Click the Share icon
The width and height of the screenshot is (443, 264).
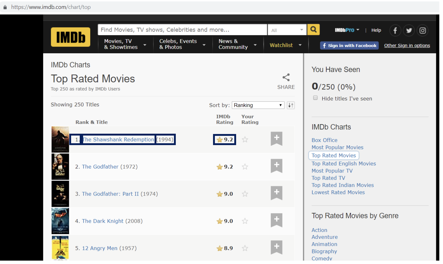click(286, 77)
